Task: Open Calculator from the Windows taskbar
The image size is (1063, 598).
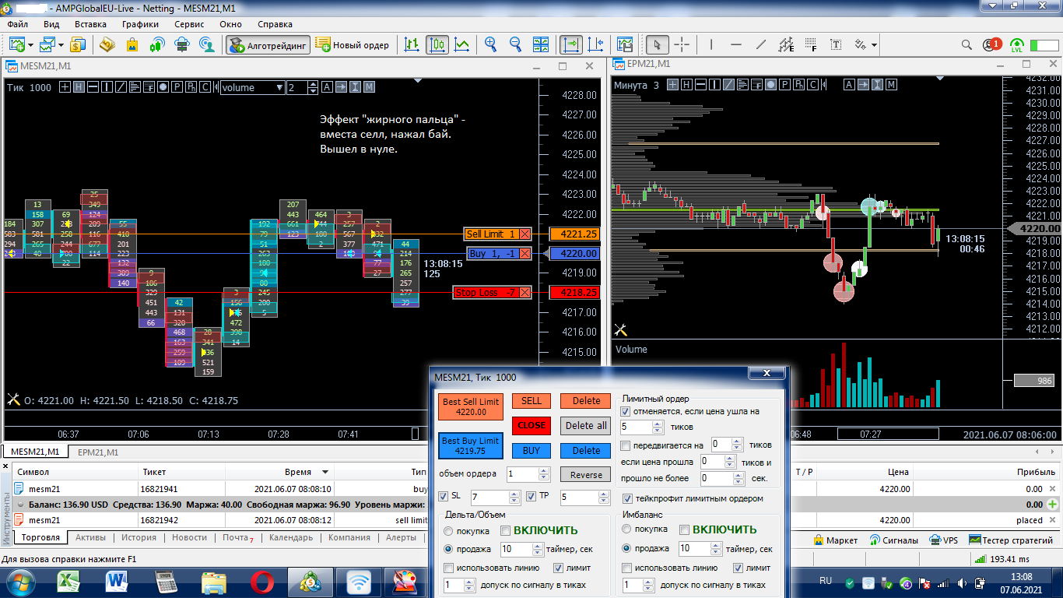Action: point(166,582)
